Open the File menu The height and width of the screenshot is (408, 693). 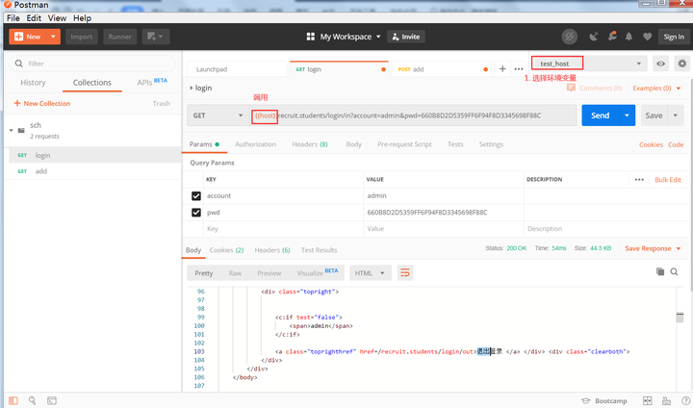click(x=13, y=18)
